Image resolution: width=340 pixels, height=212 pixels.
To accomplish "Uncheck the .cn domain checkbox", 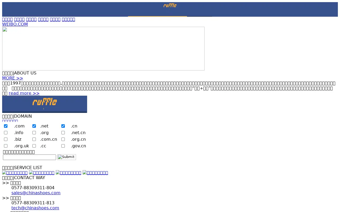I will (x=63, y=126).
